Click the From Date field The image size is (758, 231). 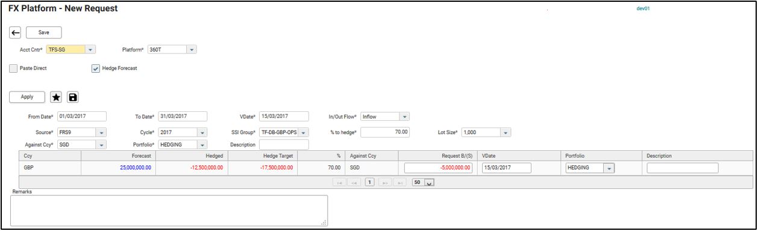[81, 117]
